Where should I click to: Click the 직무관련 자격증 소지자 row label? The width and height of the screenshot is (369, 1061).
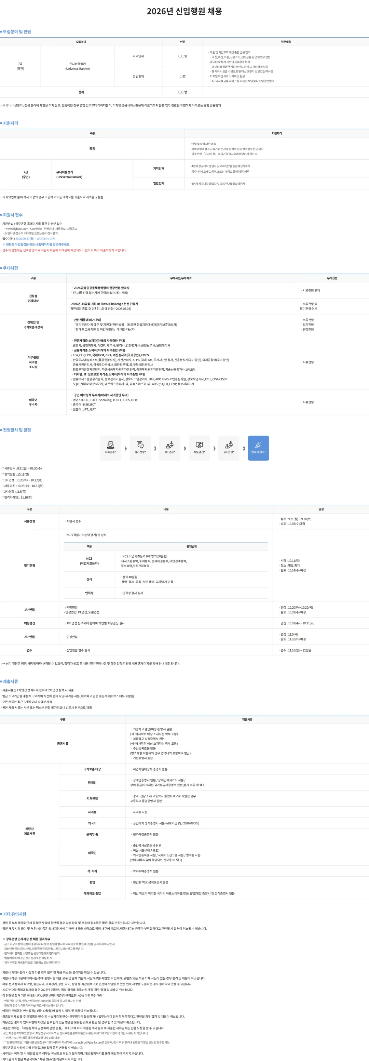pyautogui.click(x=33, y=362)
